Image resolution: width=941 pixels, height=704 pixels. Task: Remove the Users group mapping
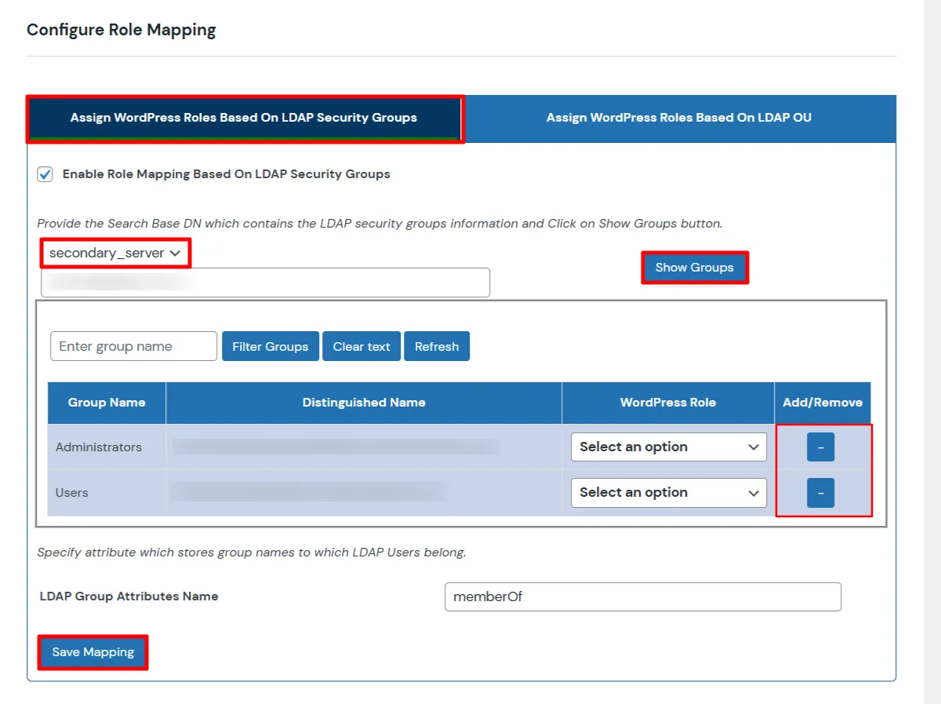[x=819, y=492]
